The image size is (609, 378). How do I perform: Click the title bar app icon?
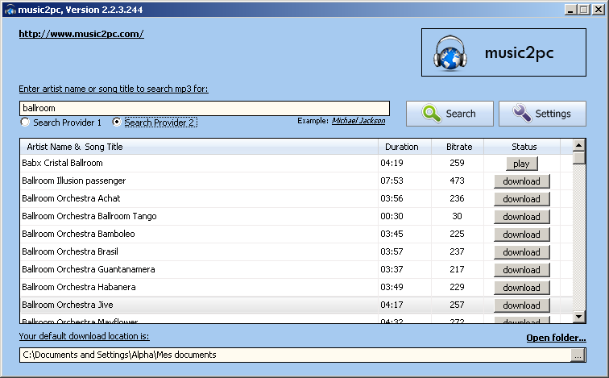pyautogui.click(x=10, y=10)
